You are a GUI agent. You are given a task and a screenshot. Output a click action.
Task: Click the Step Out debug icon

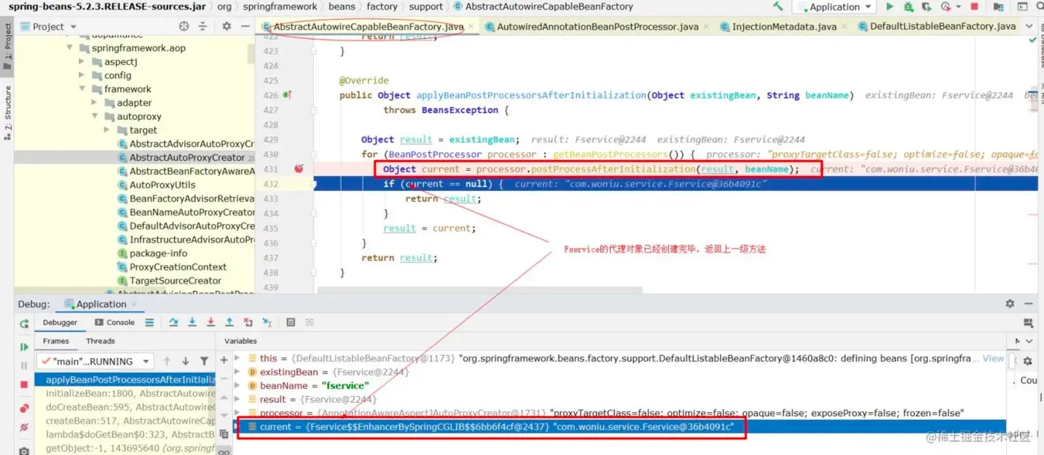point(230,322)
